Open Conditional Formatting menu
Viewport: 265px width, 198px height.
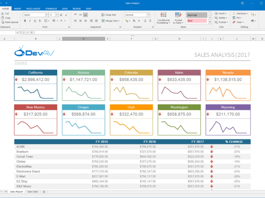[x=163, y=18]
